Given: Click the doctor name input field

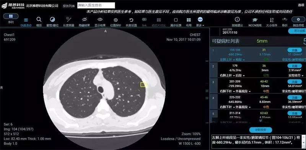Looking at the screenshot, I should point(96,5).
